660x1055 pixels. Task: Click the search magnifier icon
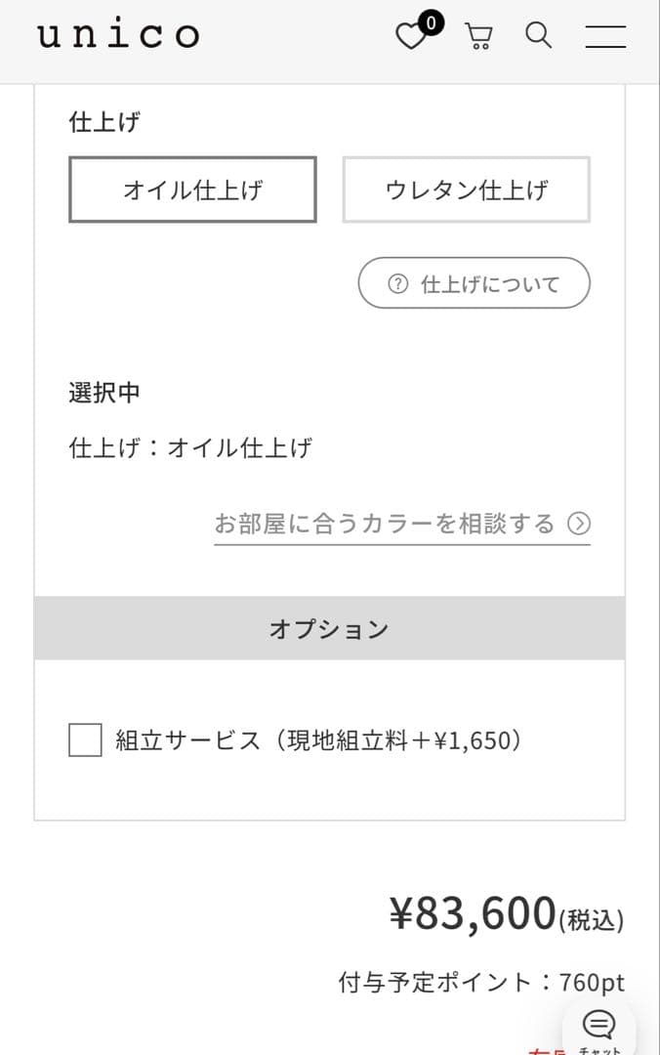pyautogui.click(x=538, y=36)
